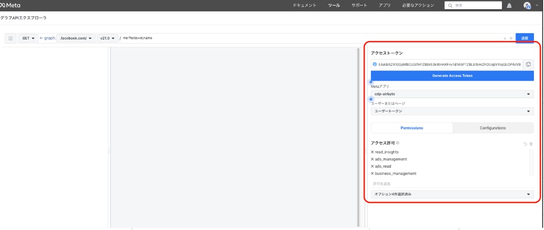
Task: Open the hamburger menu next to GET
Action: pyautogui.click(x=11, y=38)
